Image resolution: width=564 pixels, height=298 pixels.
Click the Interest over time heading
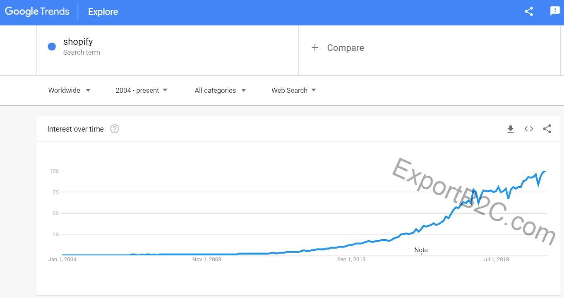coord(76,129)
